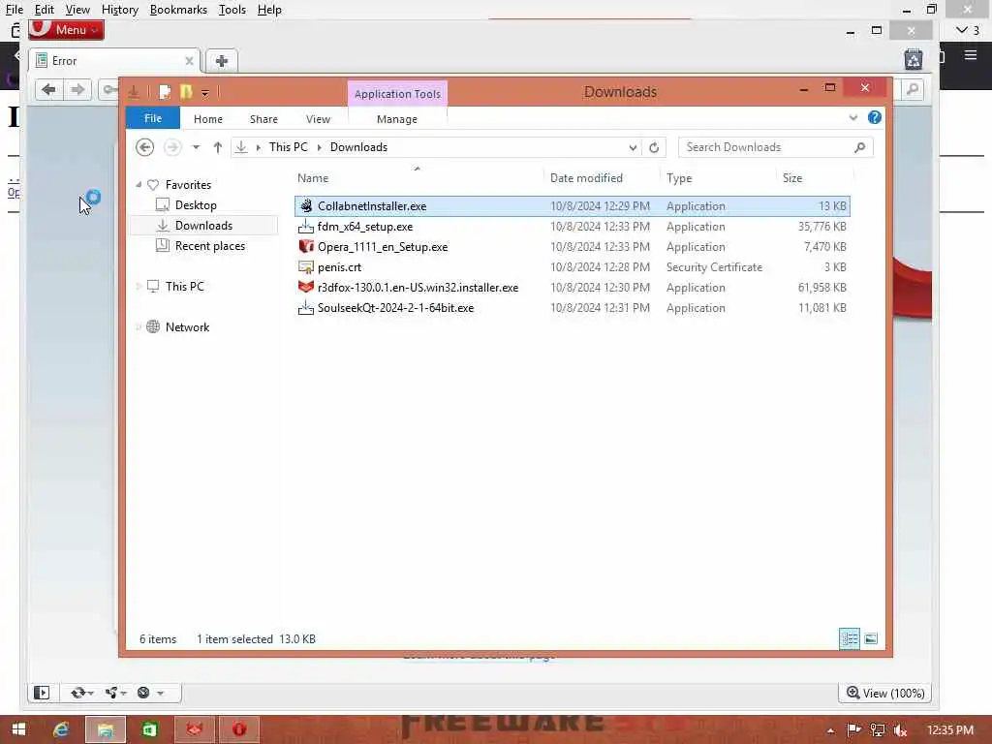Sort files by Size column
Screen dimensions: 992x744
[815, 178]
